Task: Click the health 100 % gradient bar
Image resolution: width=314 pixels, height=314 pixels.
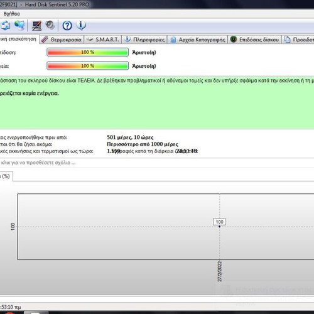Action: click(x=87, y=66)
